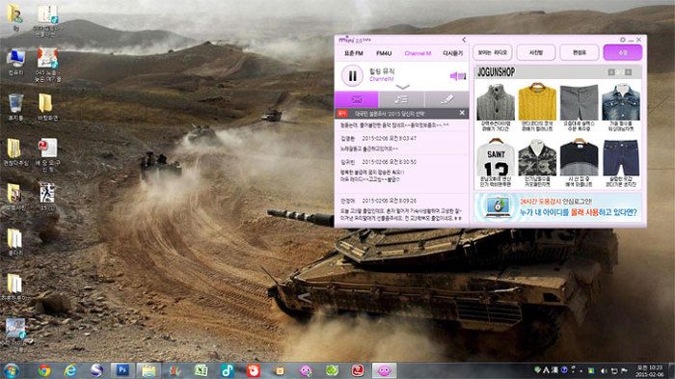The height and width of the screenshot is (379, 675).
Task: Open the JOGUNSHOP logo link
Action: (x=496, y=72)
